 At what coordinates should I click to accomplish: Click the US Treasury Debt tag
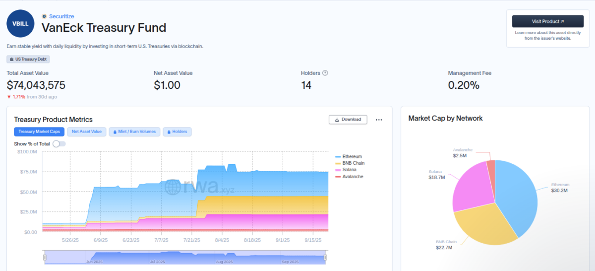pyautogui.click(x=28, y=59)
